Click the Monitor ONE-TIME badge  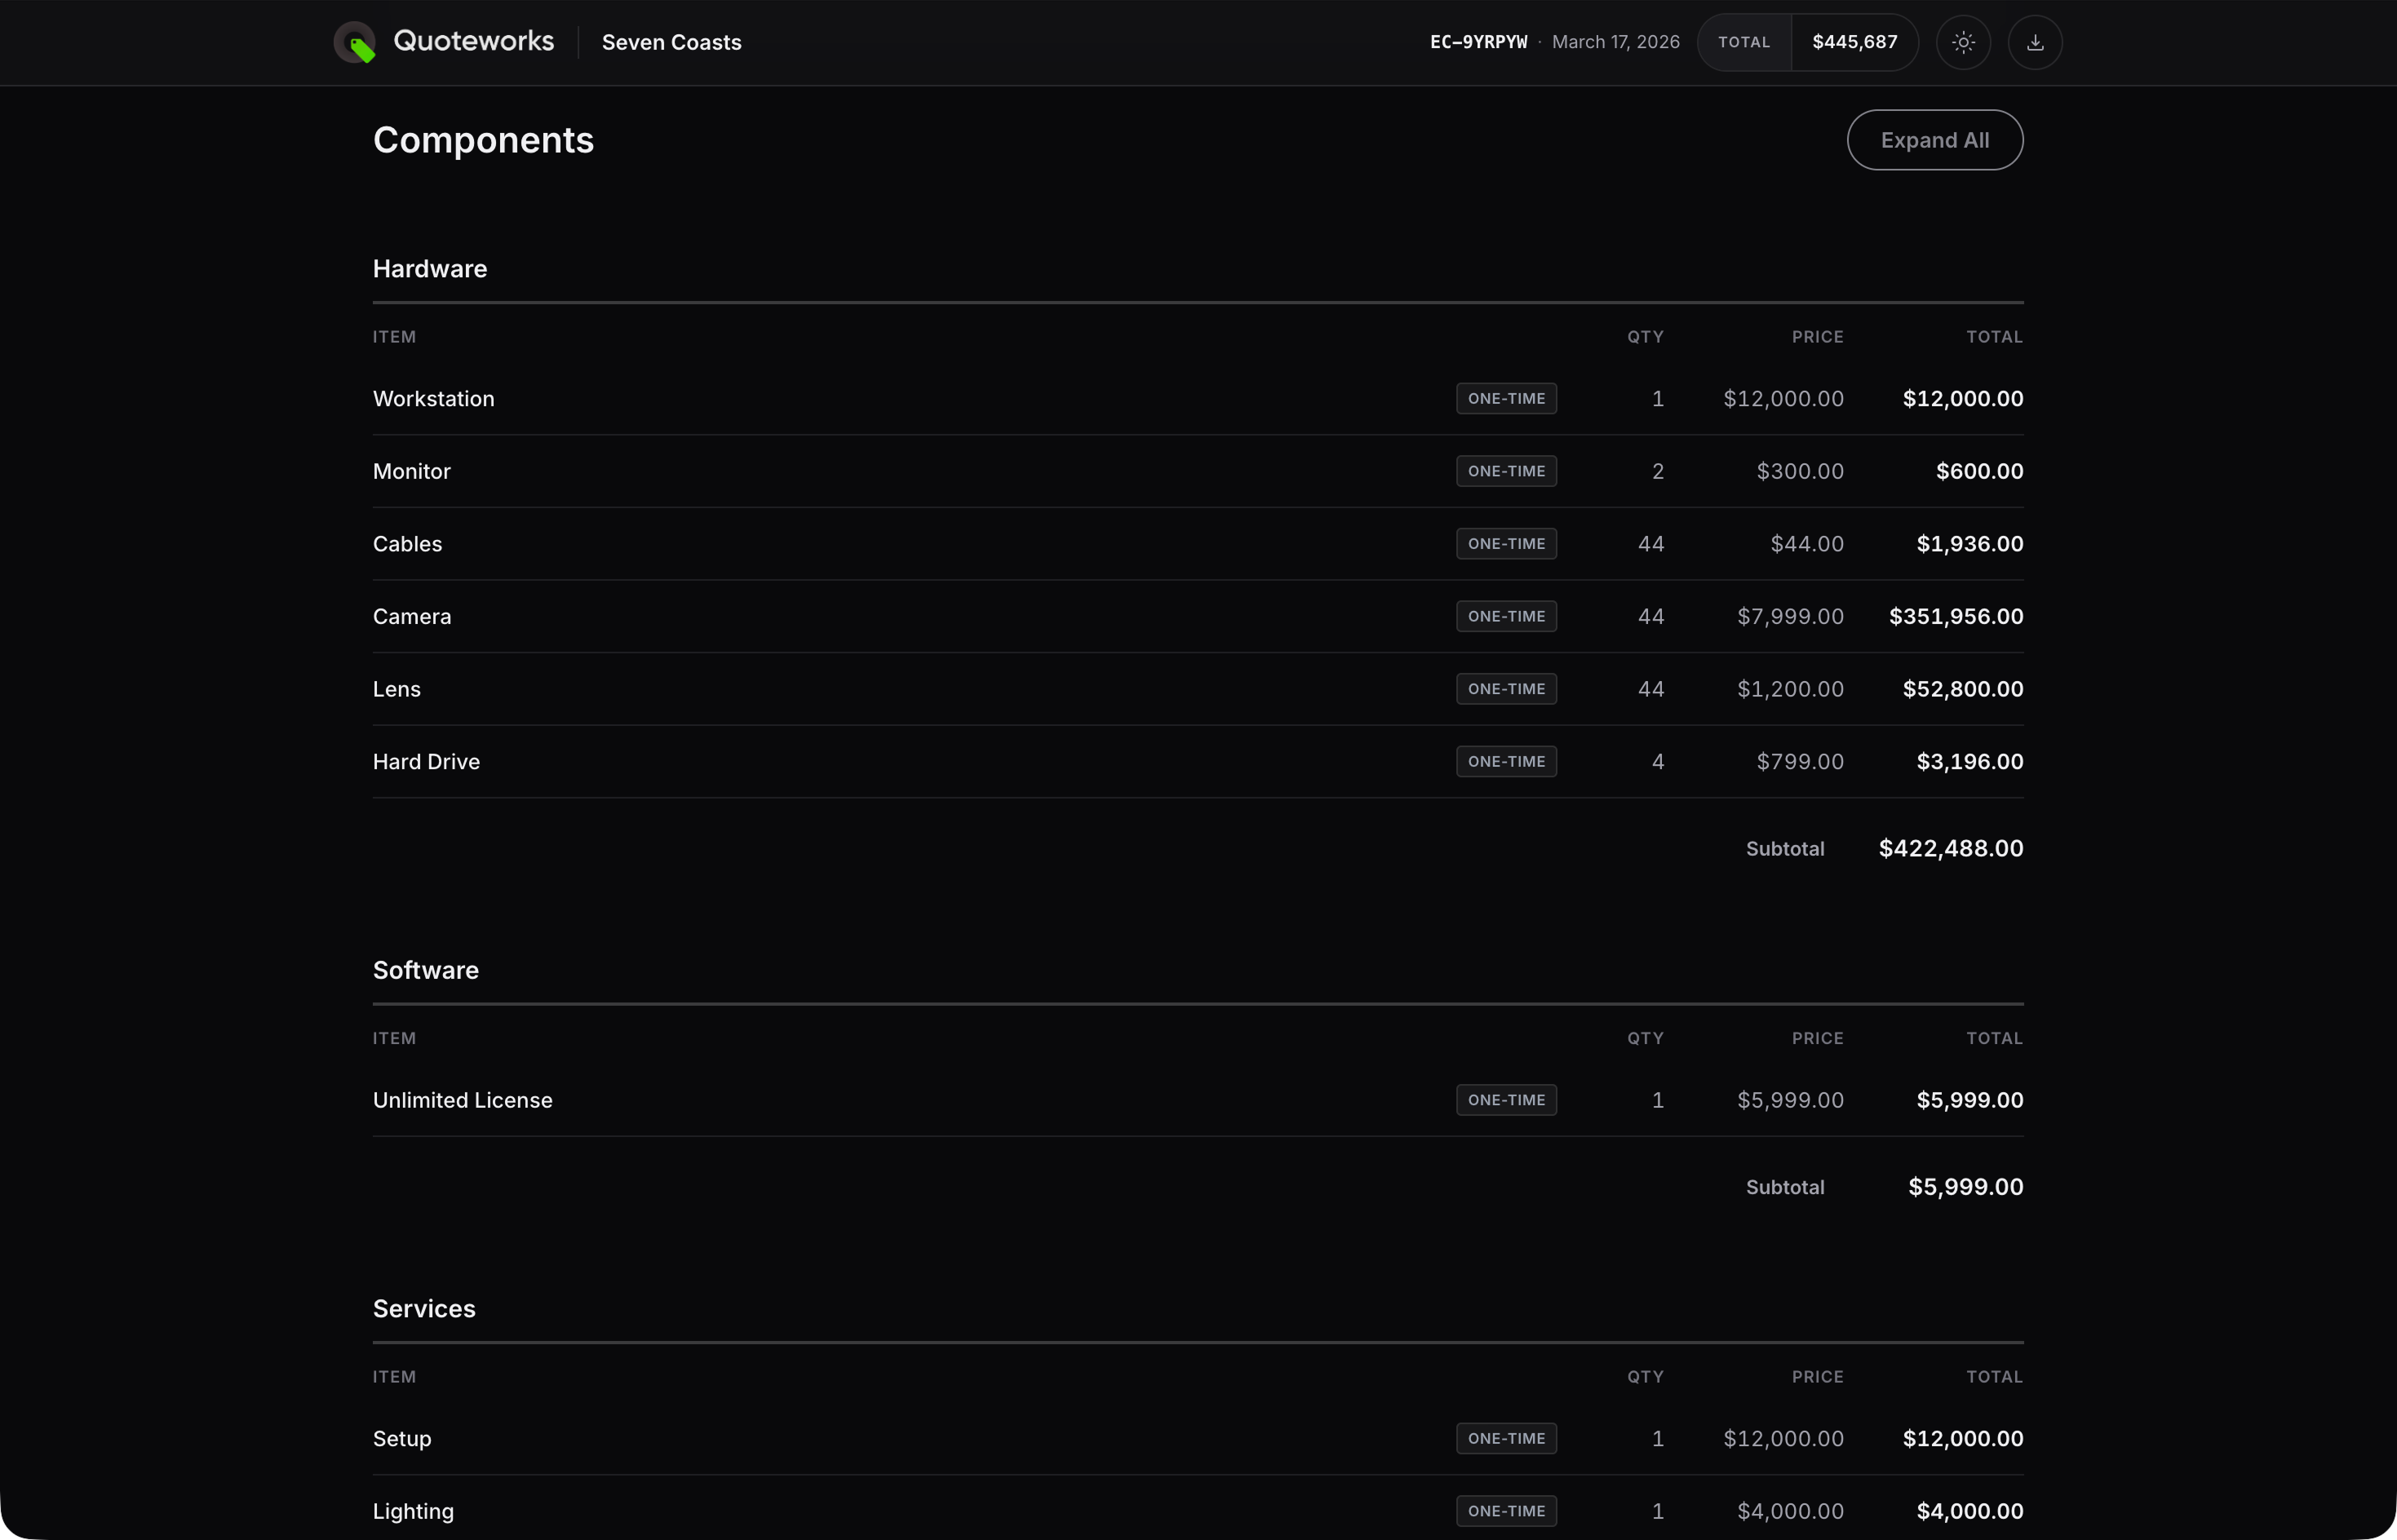1506,471
